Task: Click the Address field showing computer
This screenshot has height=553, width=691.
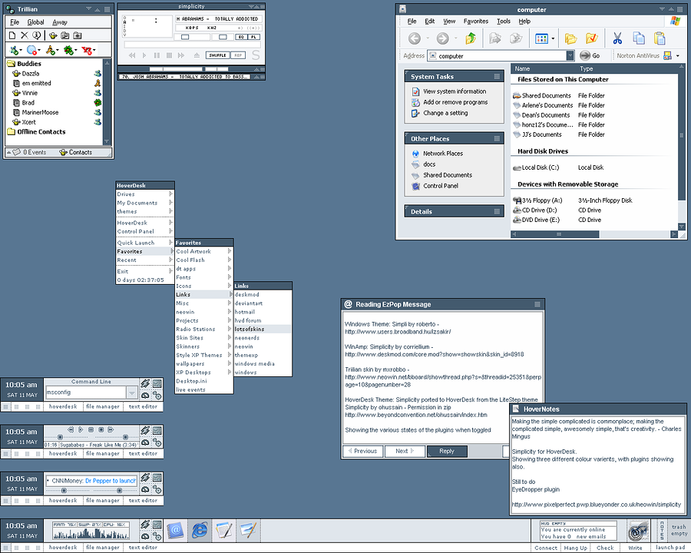Action: 501,56
